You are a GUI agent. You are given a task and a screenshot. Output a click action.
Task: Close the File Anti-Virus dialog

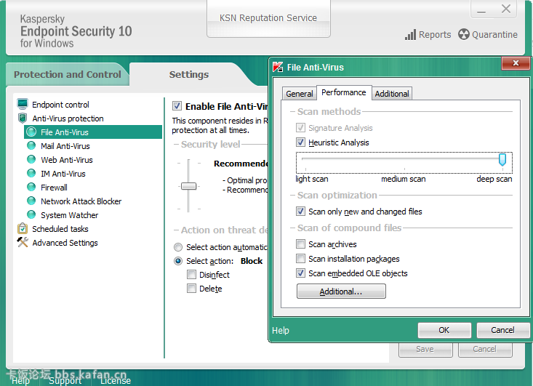click(516, 63)
